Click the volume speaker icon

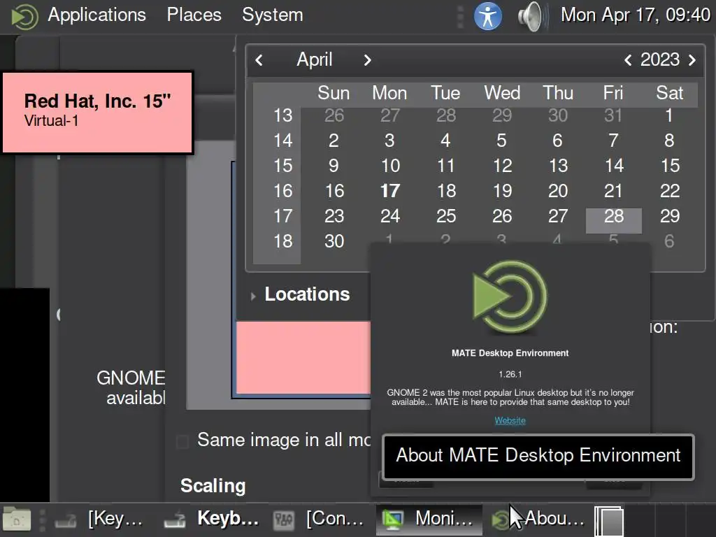pos(532,17)
